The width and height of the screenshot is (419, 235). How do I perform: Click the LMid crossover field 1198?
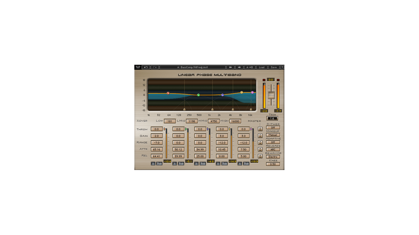coord(192,121)
